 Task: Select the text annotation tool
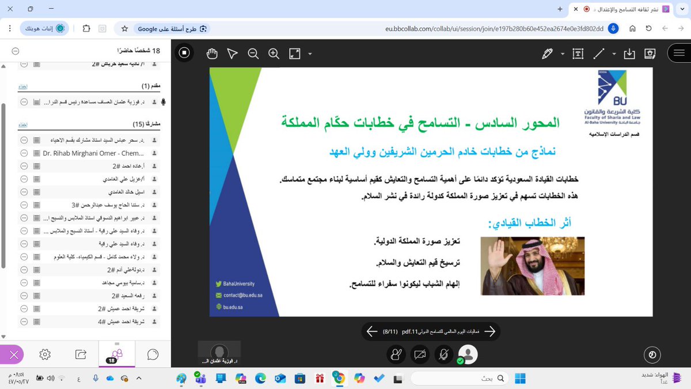click(578, 53)
